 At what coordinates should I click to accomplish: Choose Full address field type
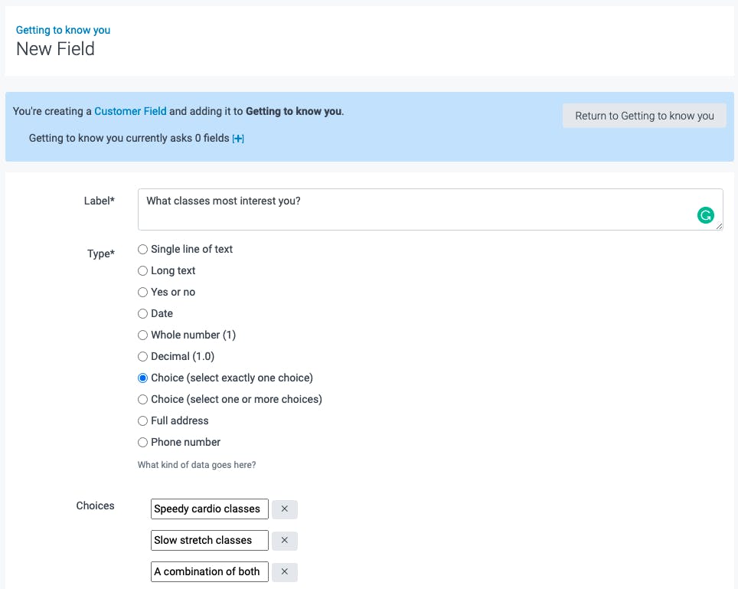coord(142,420)
